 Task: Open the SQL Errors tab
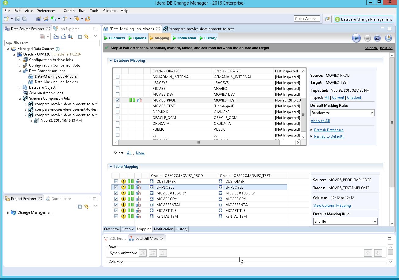pos(115,238)
